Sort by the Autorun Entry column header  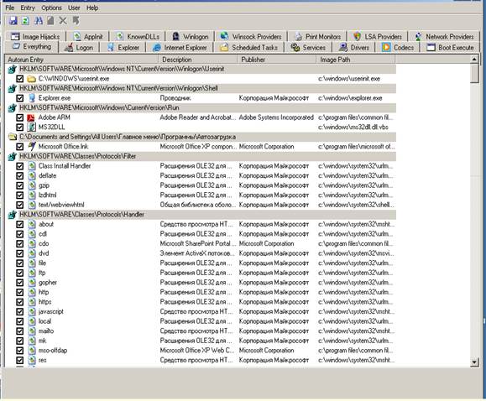(81, 60)
